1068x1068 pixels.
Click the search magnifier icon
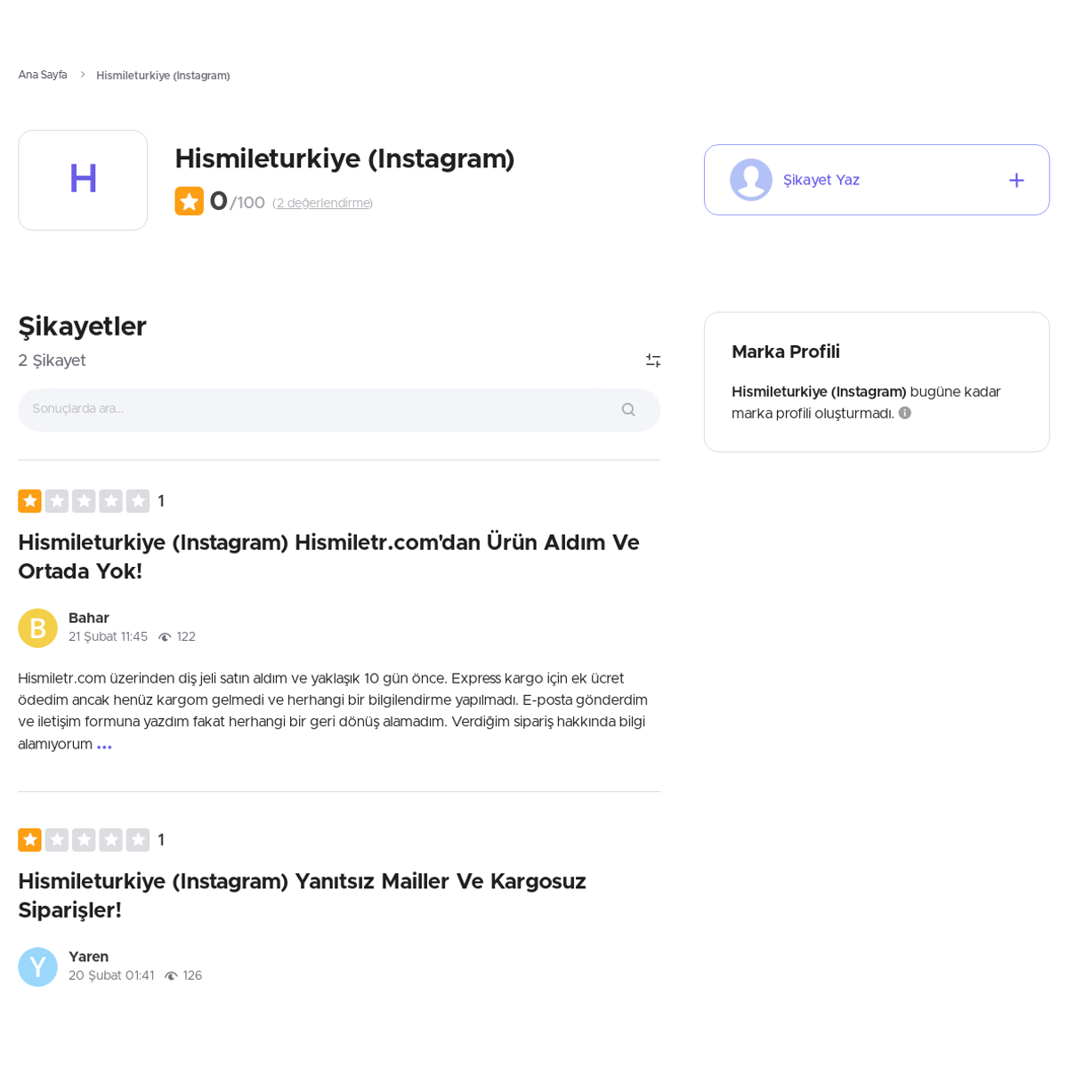pyautogui.click(x=628, y=409)
